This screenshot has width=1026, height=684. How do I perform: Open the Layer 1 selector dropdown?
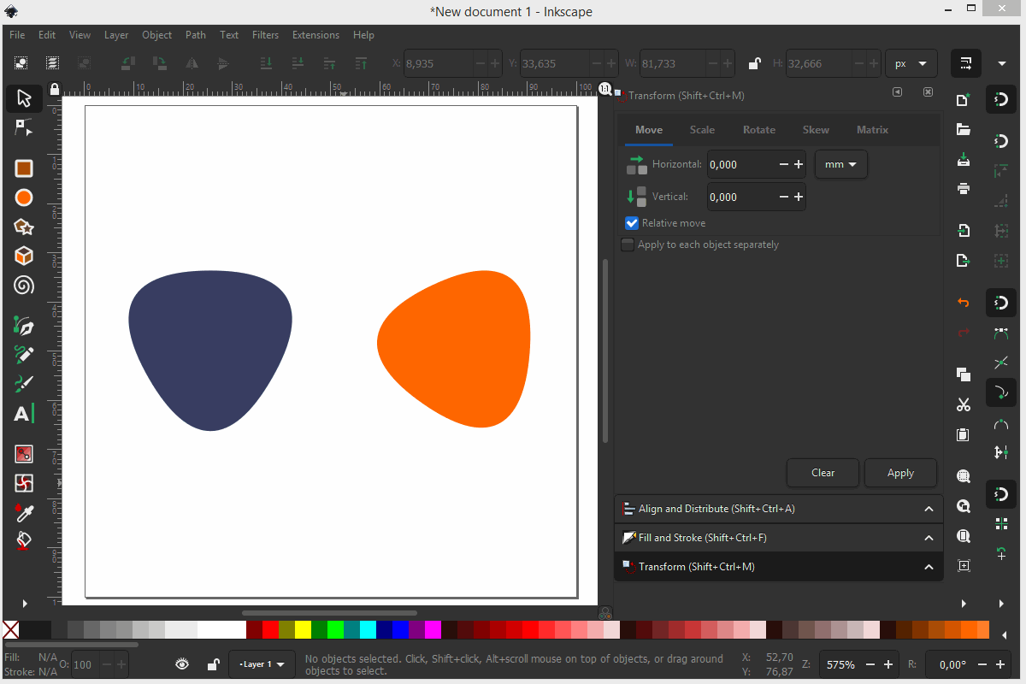pyautogui.click(x=262, y=664)
